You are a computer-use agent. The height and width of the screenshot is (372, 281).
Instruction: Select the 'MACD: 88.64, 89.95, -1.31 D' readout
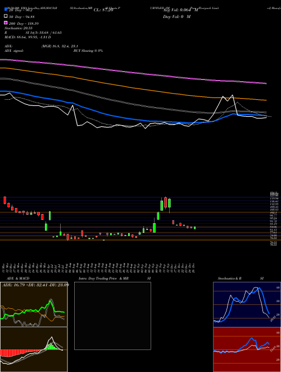click(28, 37)
